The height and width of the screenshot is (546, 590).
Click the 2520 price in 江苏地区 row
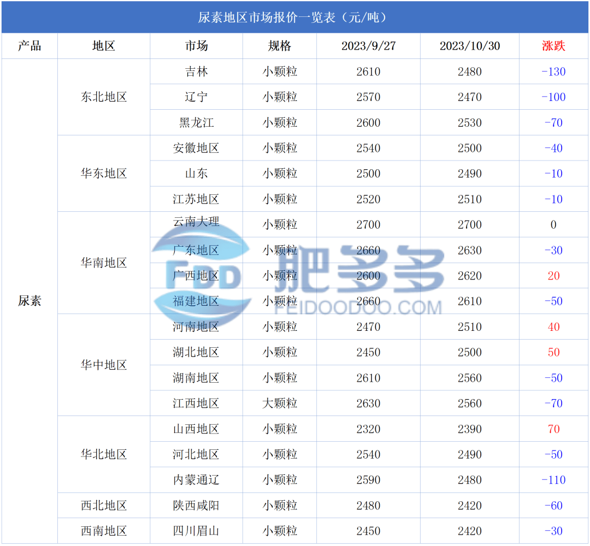[368, 199]
